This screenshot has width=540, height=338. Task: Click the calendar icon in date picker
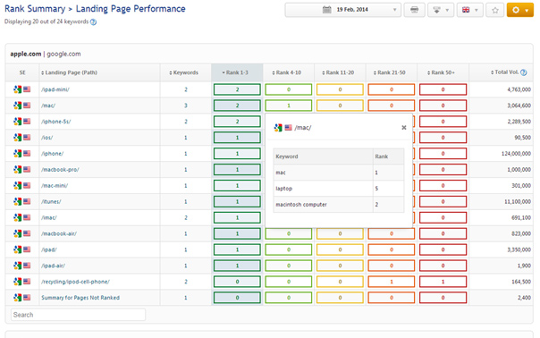[x=327, y=10]
